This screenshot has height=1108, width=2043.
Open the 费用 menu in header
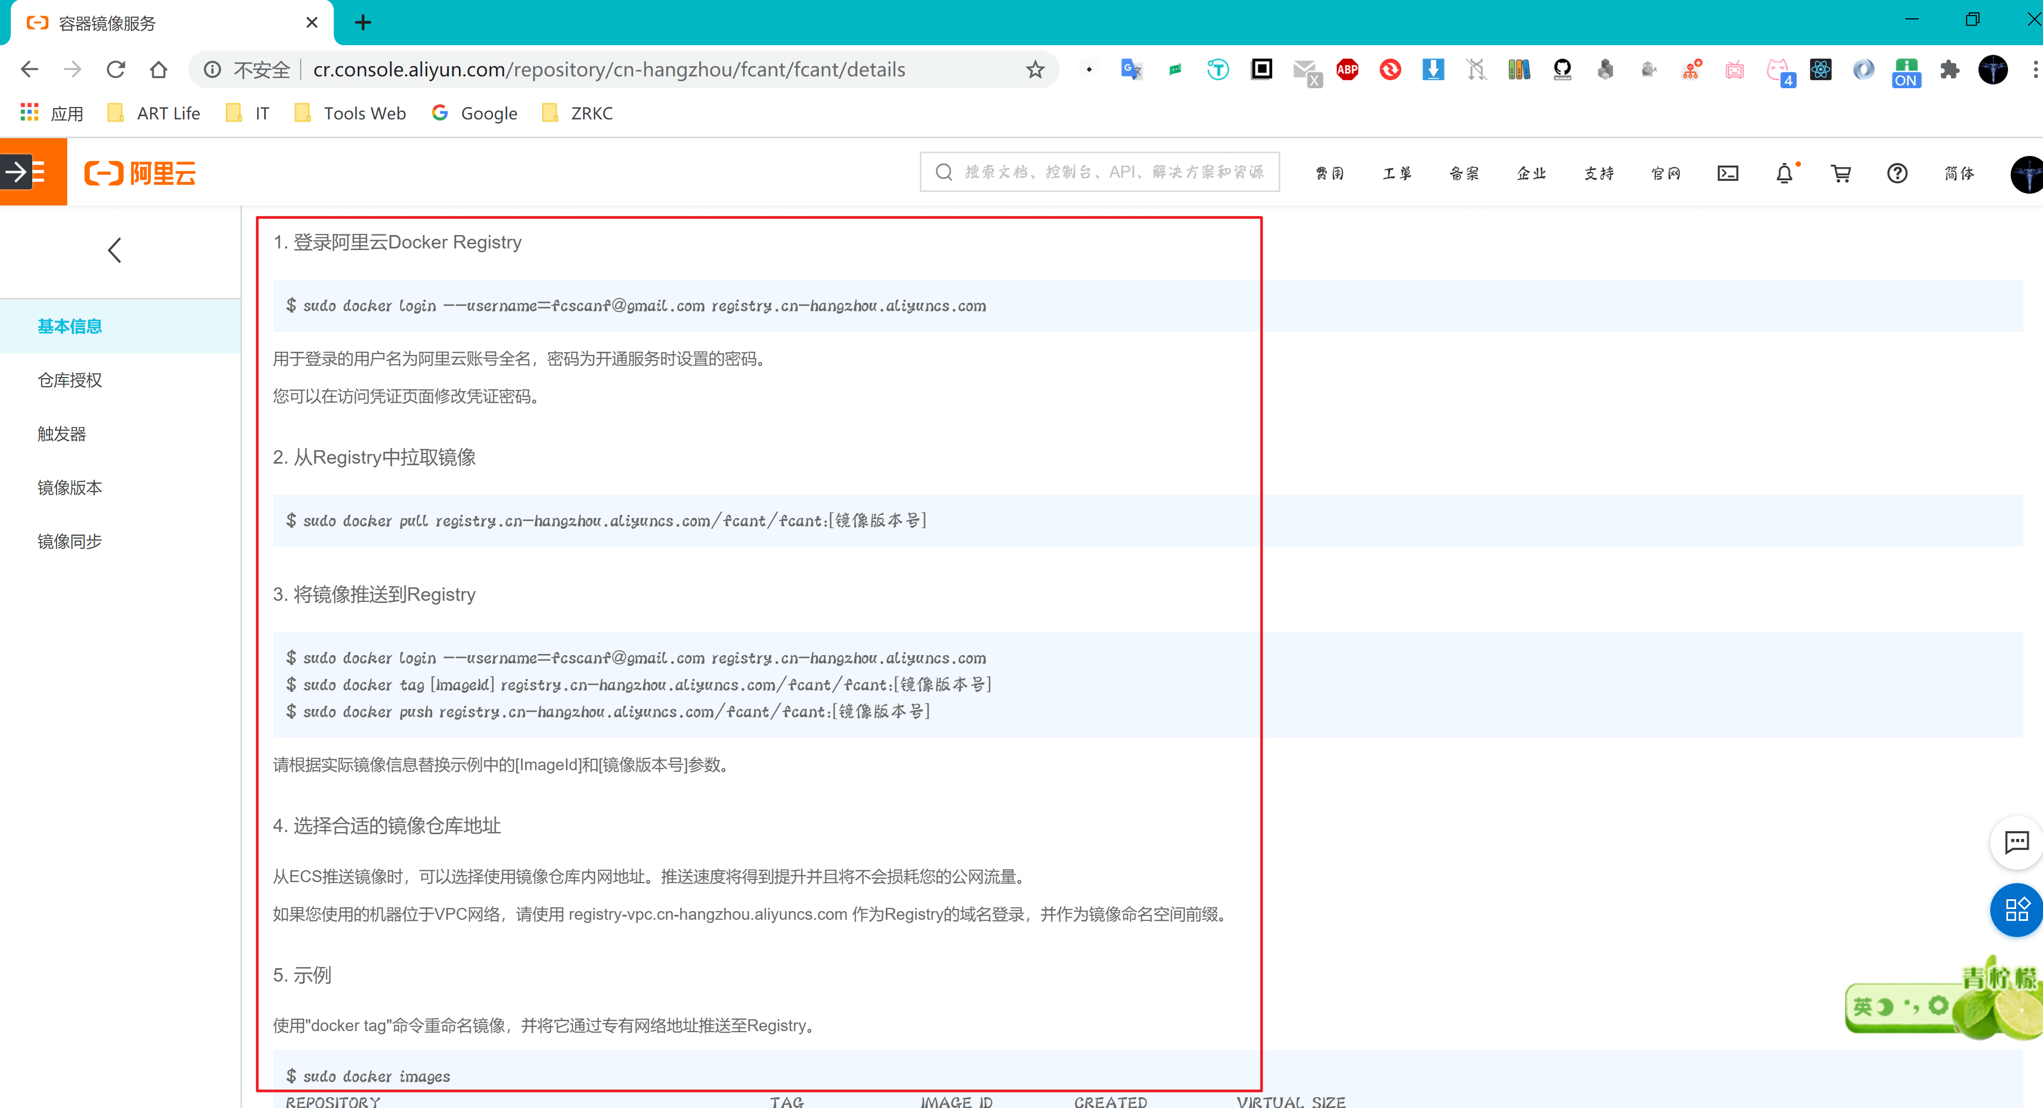(1329, 173)
